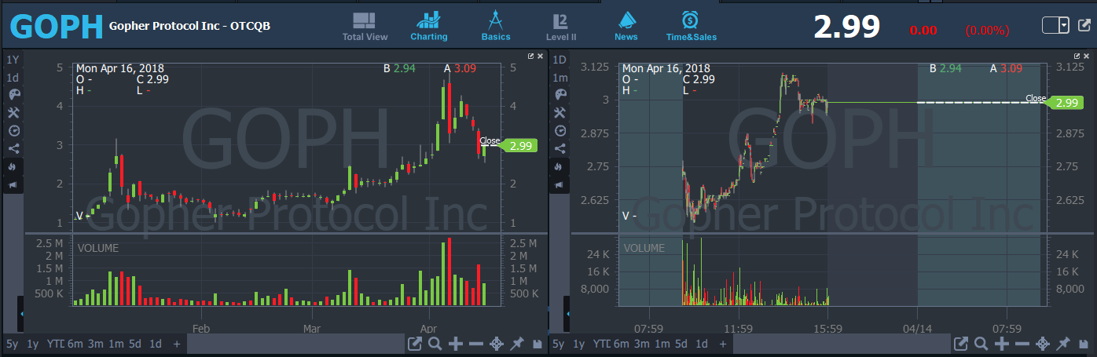
Task: Open the window layout selector dropdown arrow
Action: coord(1064,25)
